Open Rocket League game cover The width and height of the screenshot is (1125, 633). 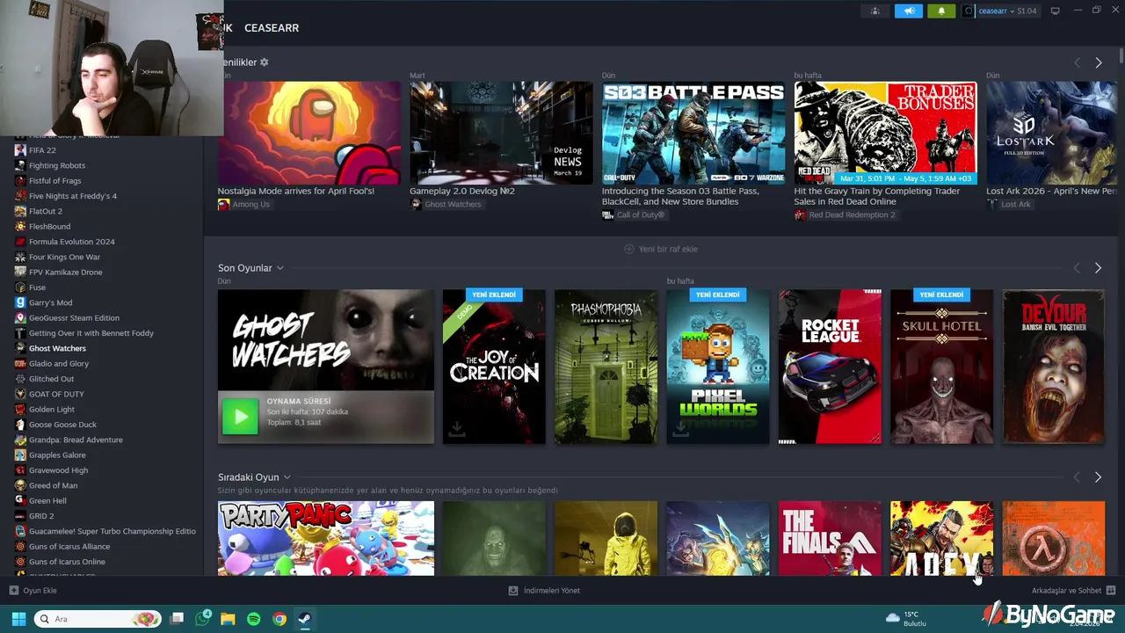click(830, 367)
